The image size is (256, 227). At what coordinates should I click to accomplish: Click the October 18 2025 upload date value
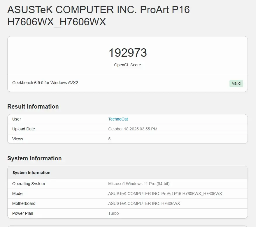(x=133, y=129)
